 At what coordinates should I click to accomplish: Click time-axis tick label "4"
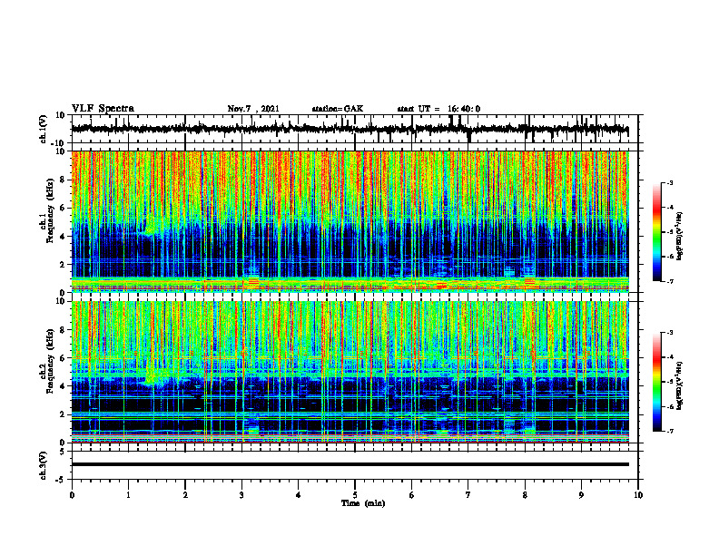click(x=299, y=495)
